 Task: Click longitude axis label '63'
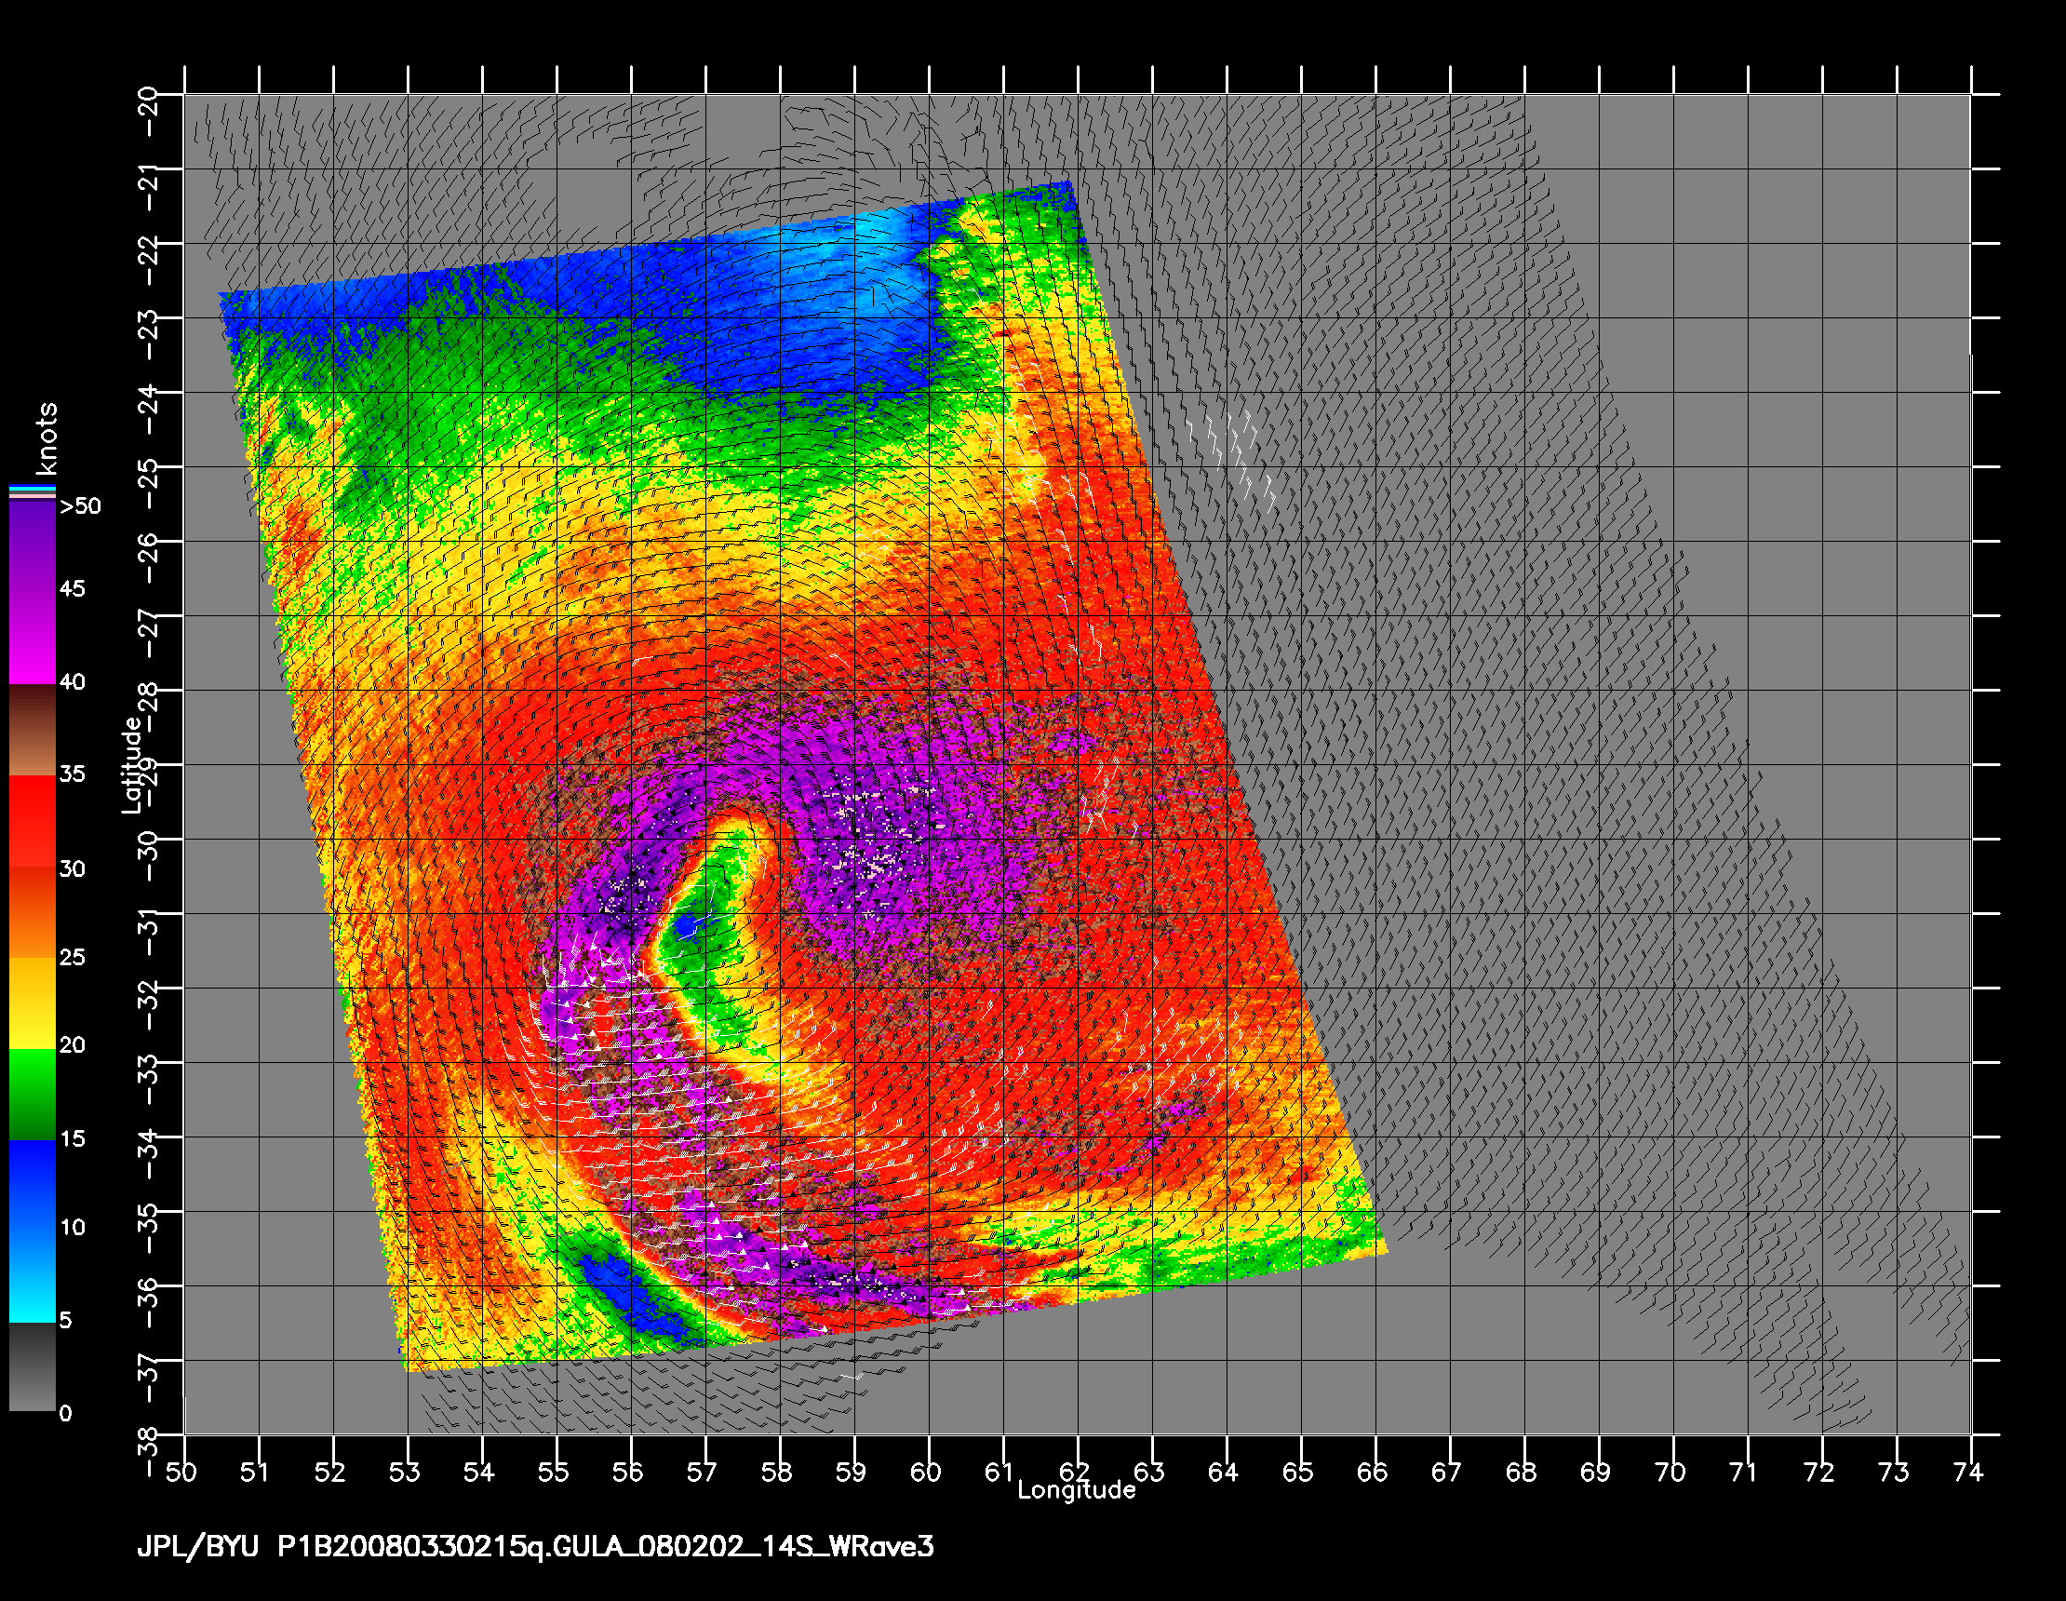pos(1148,1473)
